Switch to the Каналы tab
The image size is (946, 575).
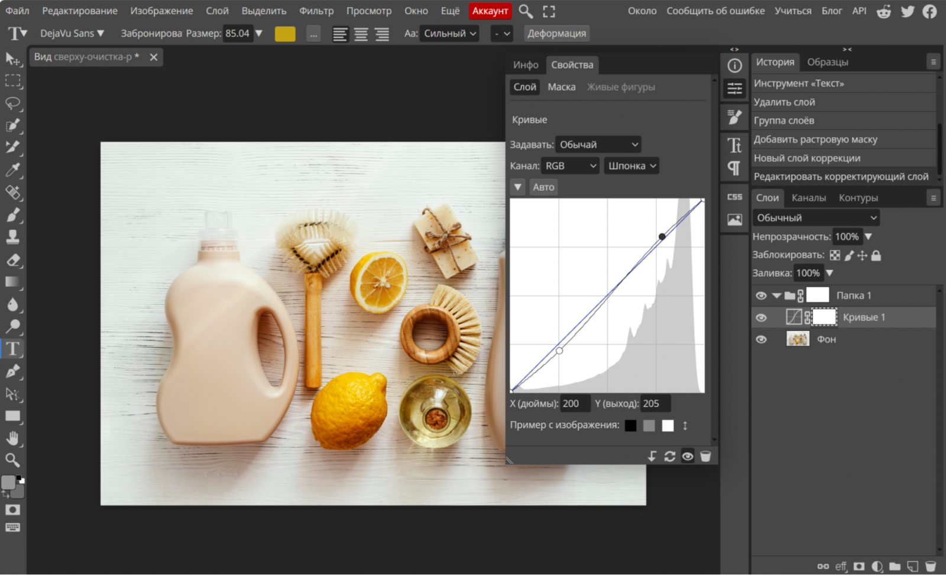(x=808, y=198)
